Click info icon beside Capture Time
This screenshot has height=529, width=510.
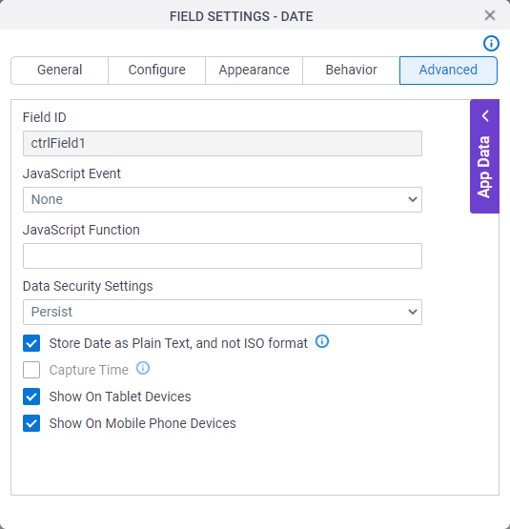coord(143,368)
